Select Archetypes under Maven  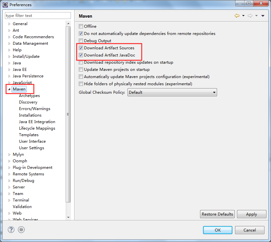[x=29, y=96]
